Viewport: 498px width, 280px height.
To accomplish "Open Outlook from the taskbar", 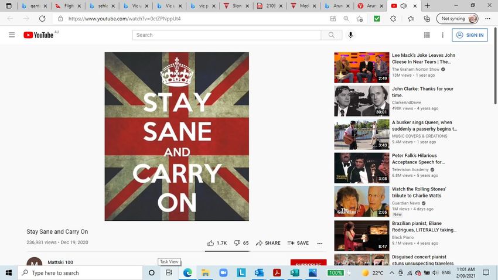I will [x=259, y=273].
